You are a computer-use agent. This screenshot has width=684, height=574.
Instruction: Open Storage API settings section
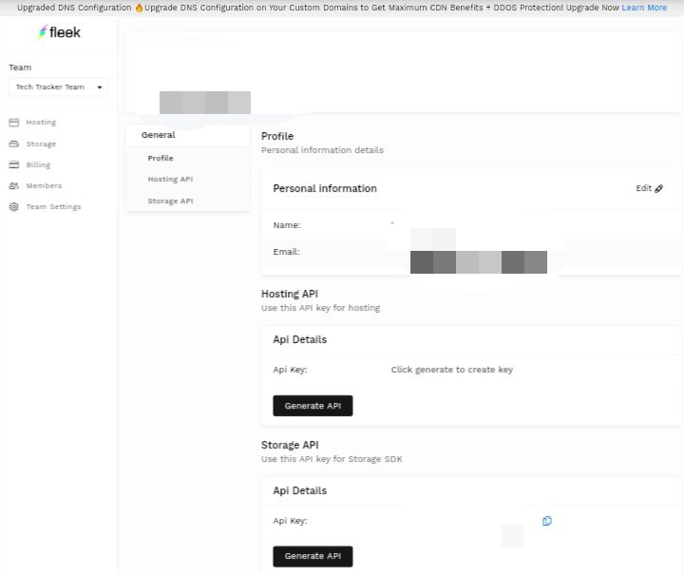(x=170, y=201)
